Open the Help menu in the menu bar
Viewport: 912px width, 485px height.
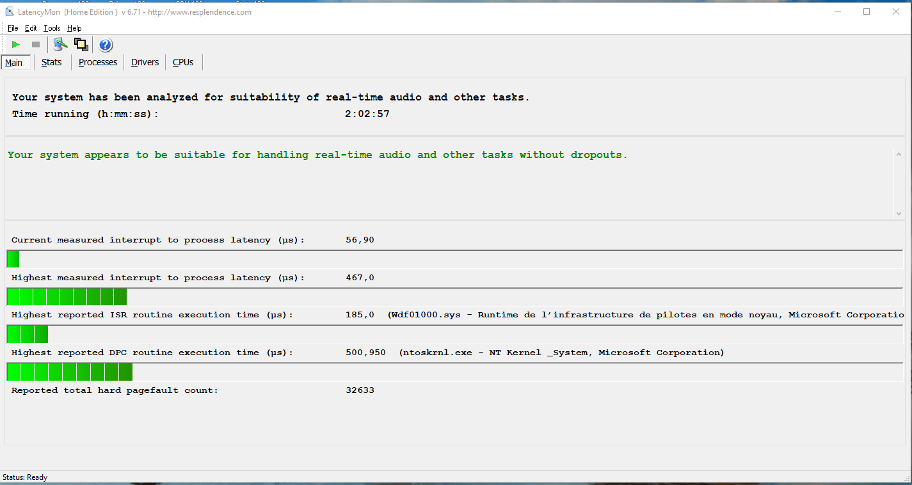pyautogui.click(x=74, y=28)
